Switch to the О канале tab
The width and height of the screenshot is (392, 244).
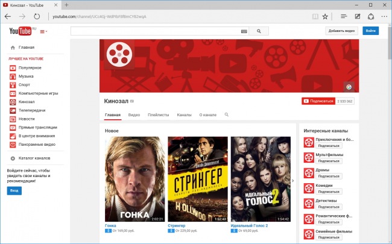[208, 115]
